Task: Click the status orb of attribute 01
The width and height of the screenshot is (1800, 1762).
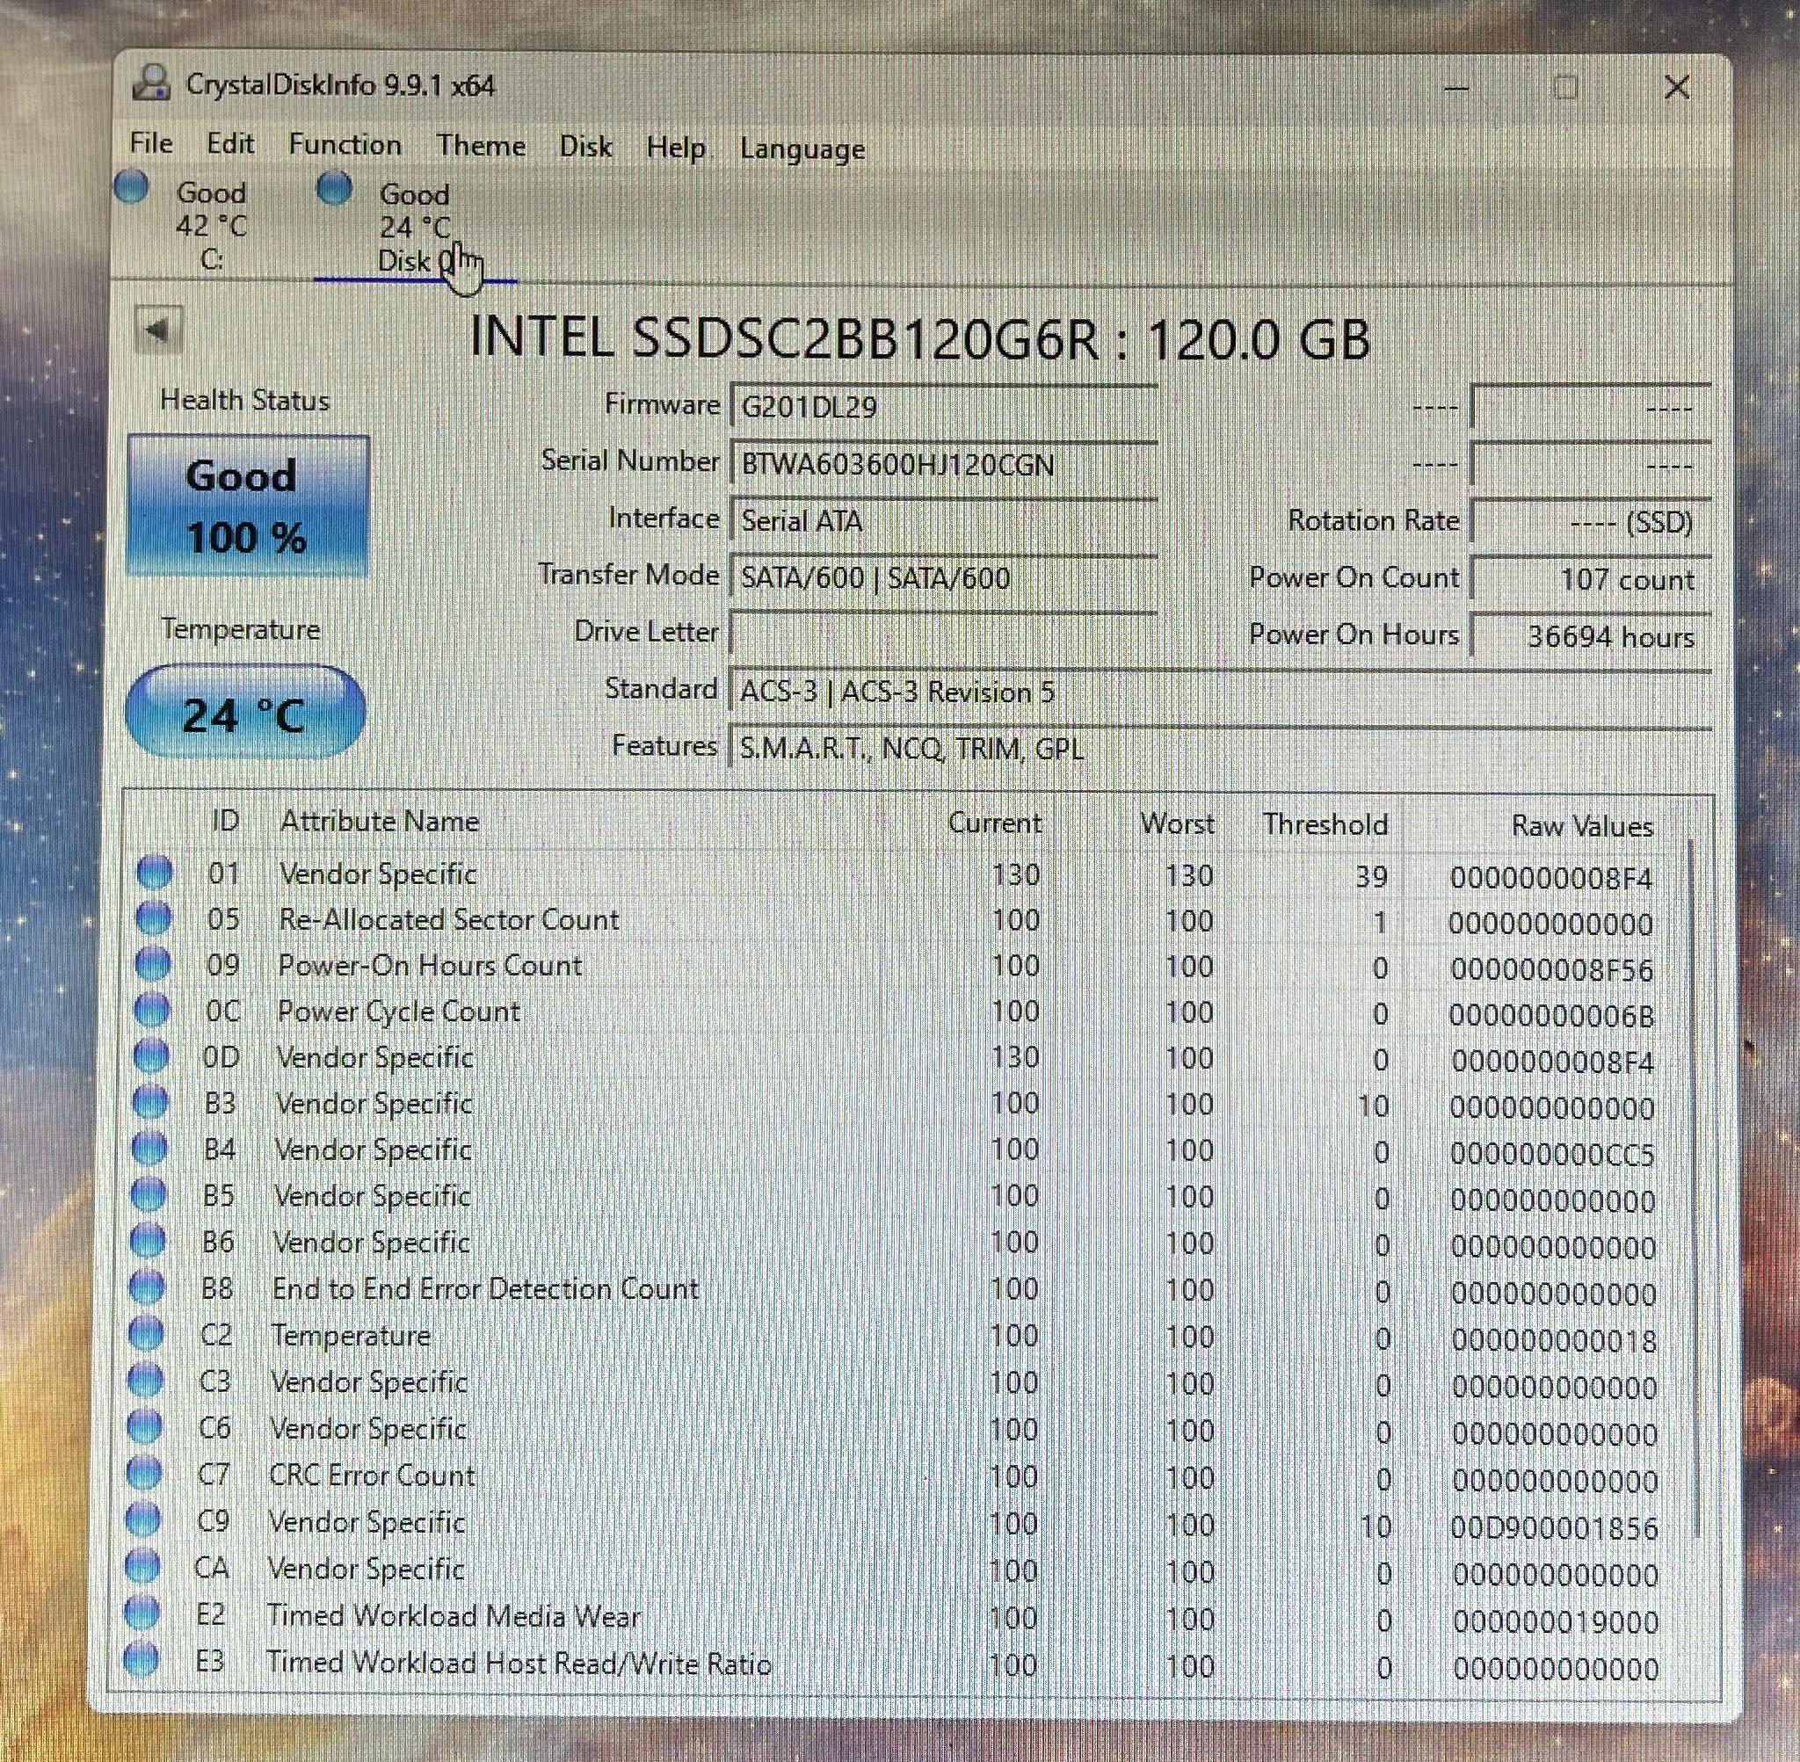Action: pos(155,872)
